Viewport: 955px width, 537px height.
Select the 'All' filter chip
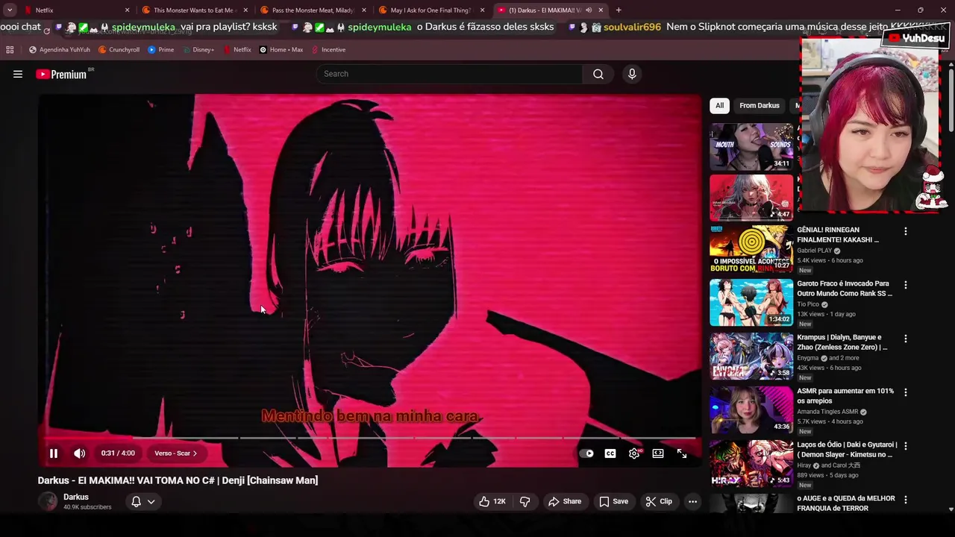[x=719, y=106]
